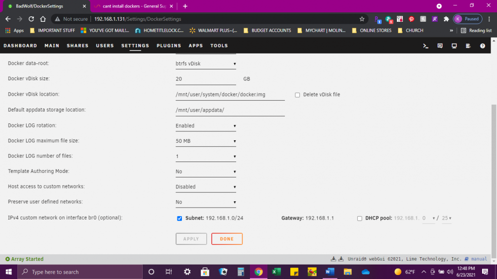Image resolution: width=497 pixels, height=279 pixels.
Task: Uncheck the Subnet 192.168.1.0/24 checkbox
Action: coord(179,219)
